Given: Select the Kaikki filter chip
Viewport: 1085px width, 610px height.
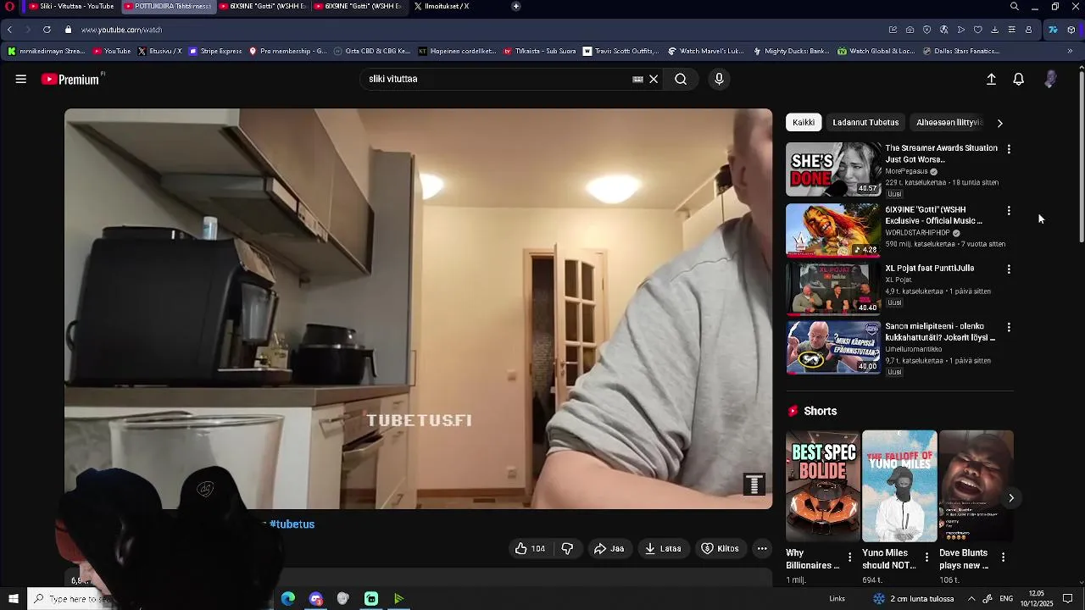Looking at the screenshot, I should [x=804, y=122].
